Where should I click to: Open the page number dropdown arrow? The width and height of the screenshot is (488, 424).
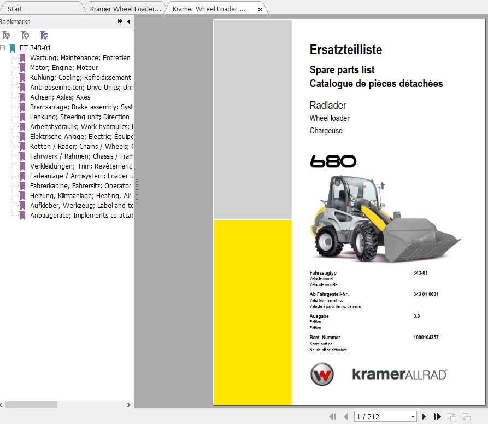point(413,416)
